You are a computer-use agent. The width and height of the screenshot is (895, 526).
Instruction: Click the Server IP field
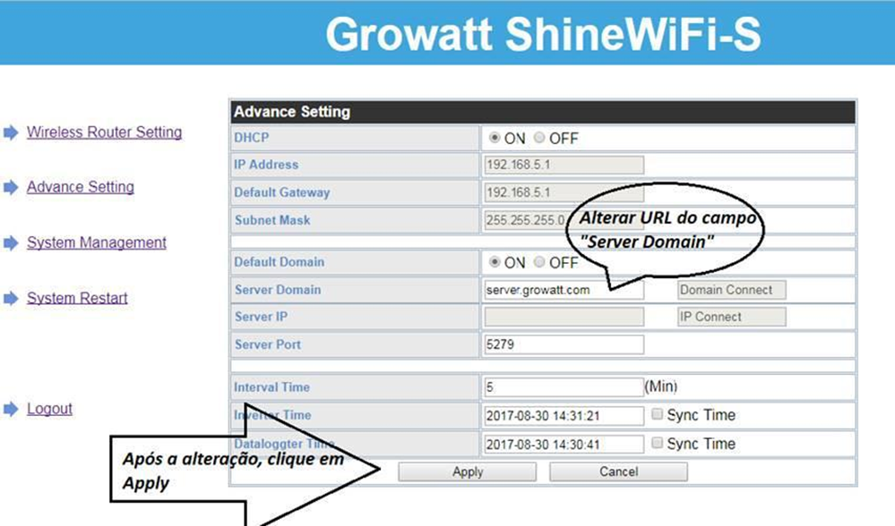click(x=564, y=317)
